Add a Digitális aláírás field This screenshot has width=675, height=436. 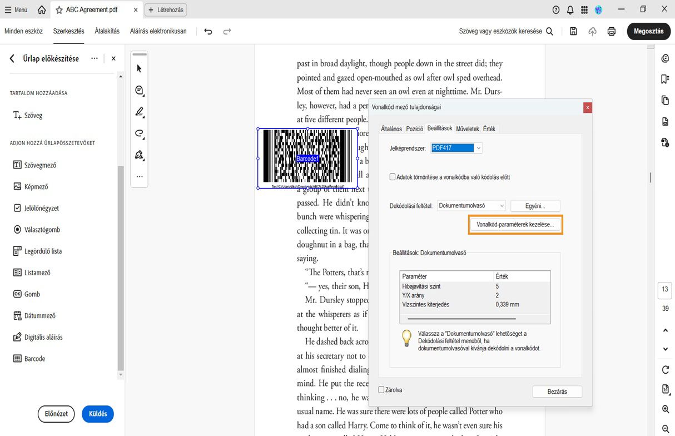[x=37, y=337]
